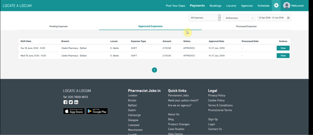The width and height of the screenshot is (313, 135).
Task: Open the Locums nav item
Action: (231, 5)
